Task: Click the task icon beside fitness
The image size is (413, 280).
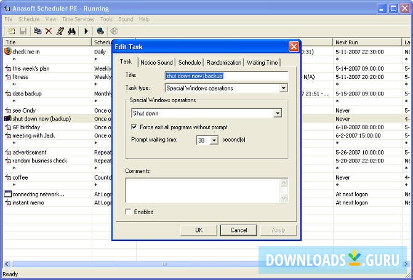Action: coord(8,77)
